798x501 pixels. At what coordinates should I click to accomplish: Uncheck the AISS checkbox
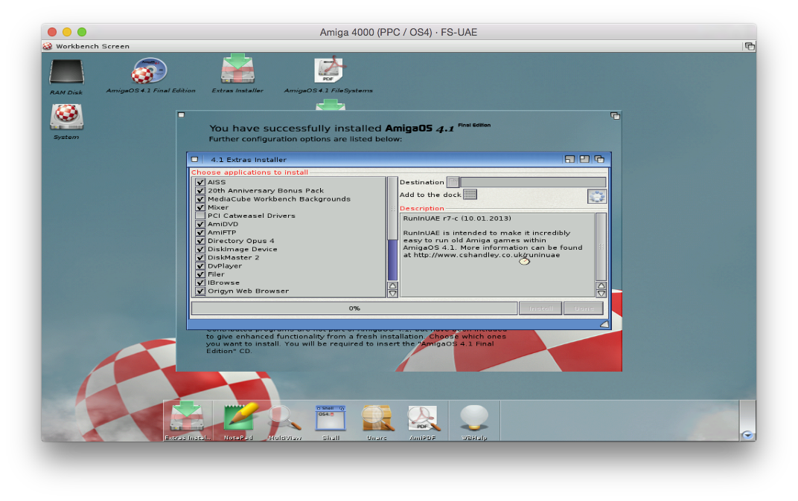pos(200,182)
